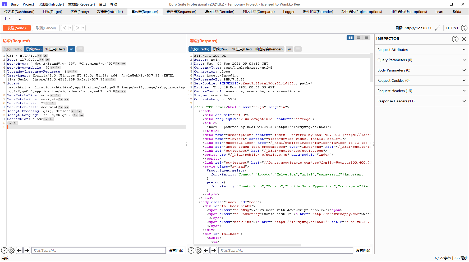This screenshot has width=469, height=262.
Task: Click the response horizontal scrollbar
Action: pos(247,245)
